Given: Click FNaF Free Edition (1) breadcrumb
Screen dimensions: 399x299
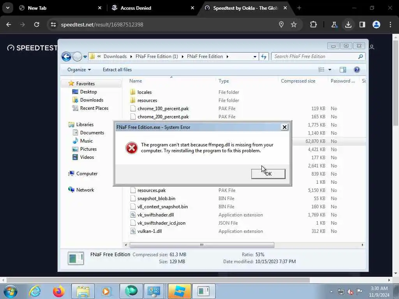Looking at the screenshot, I should click(157, 56).
